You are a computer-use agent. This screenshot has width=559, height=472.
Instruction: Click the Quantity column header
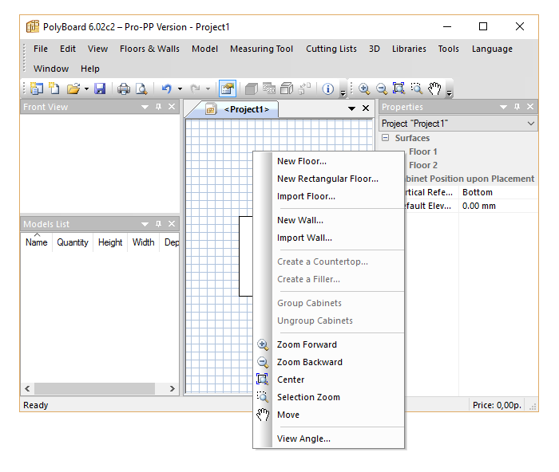[73, 242]
